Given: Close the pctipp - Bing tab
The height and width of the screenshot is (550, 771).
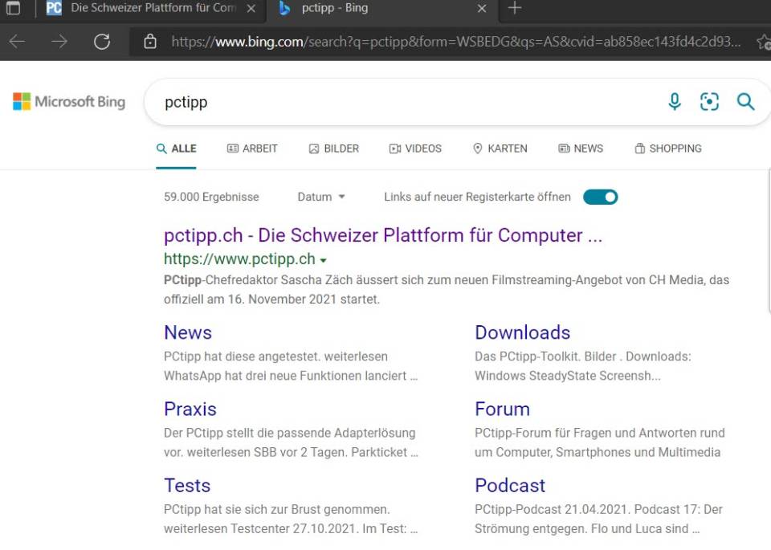Looking at the screenshot, I should 482,8.
